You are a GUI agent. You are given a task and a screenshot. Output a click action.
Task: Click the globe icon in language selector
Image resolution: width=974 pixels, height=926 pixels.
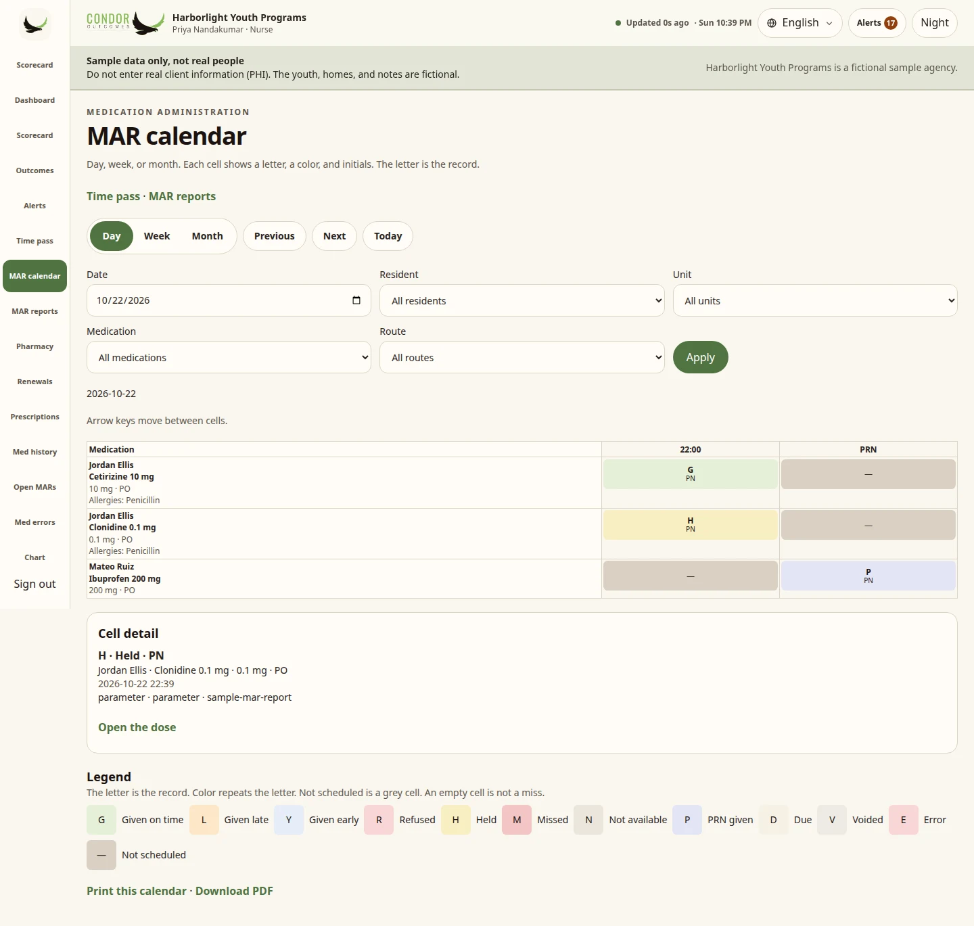[x=772, y=23]
